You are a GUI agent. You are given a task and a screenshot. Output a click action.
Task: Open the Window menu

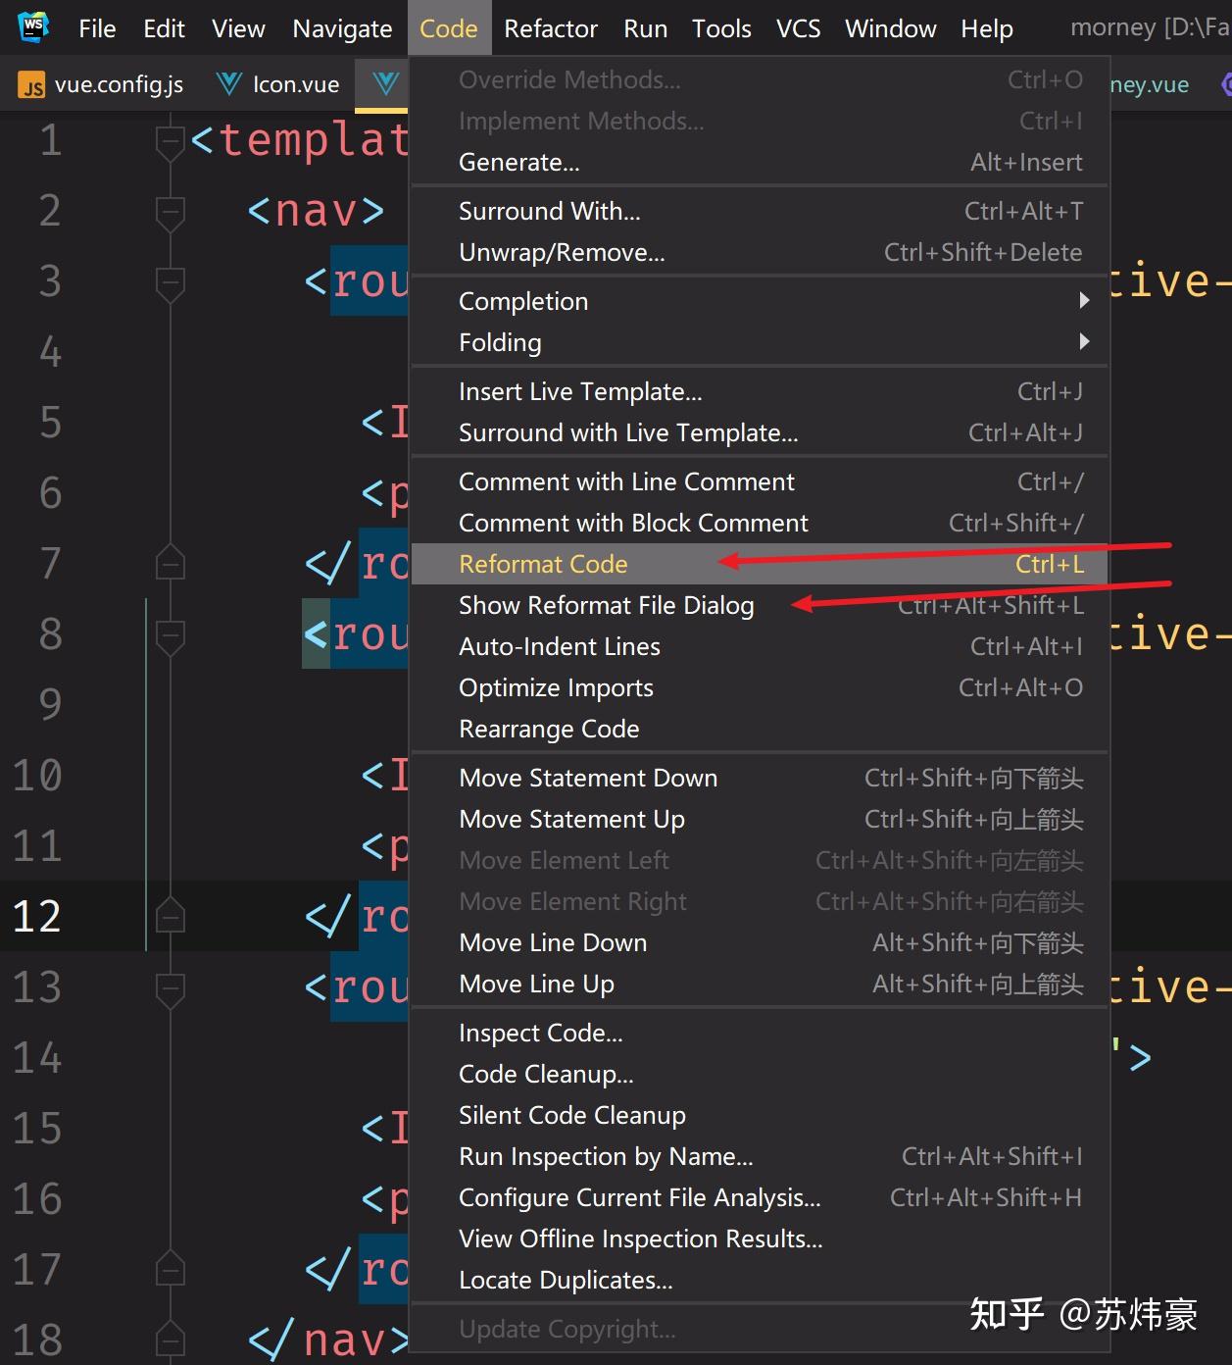[x=891, y=28]
